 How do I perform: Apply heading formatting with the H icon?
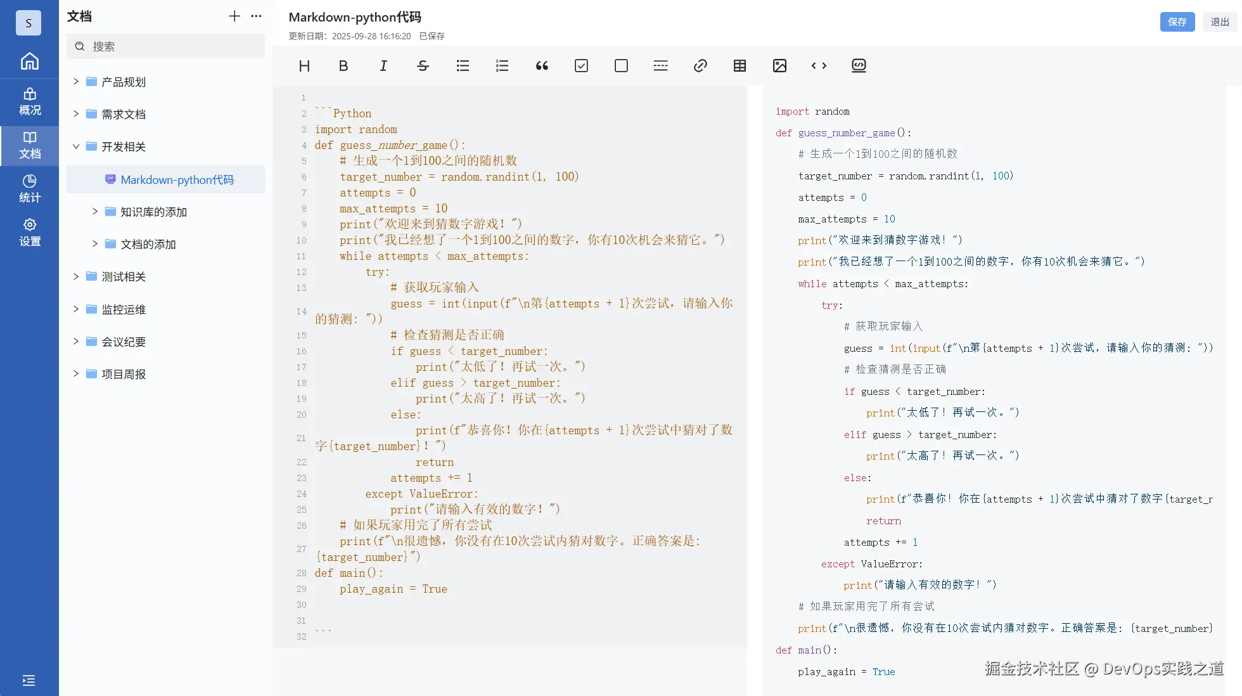(x=304, y=65)
